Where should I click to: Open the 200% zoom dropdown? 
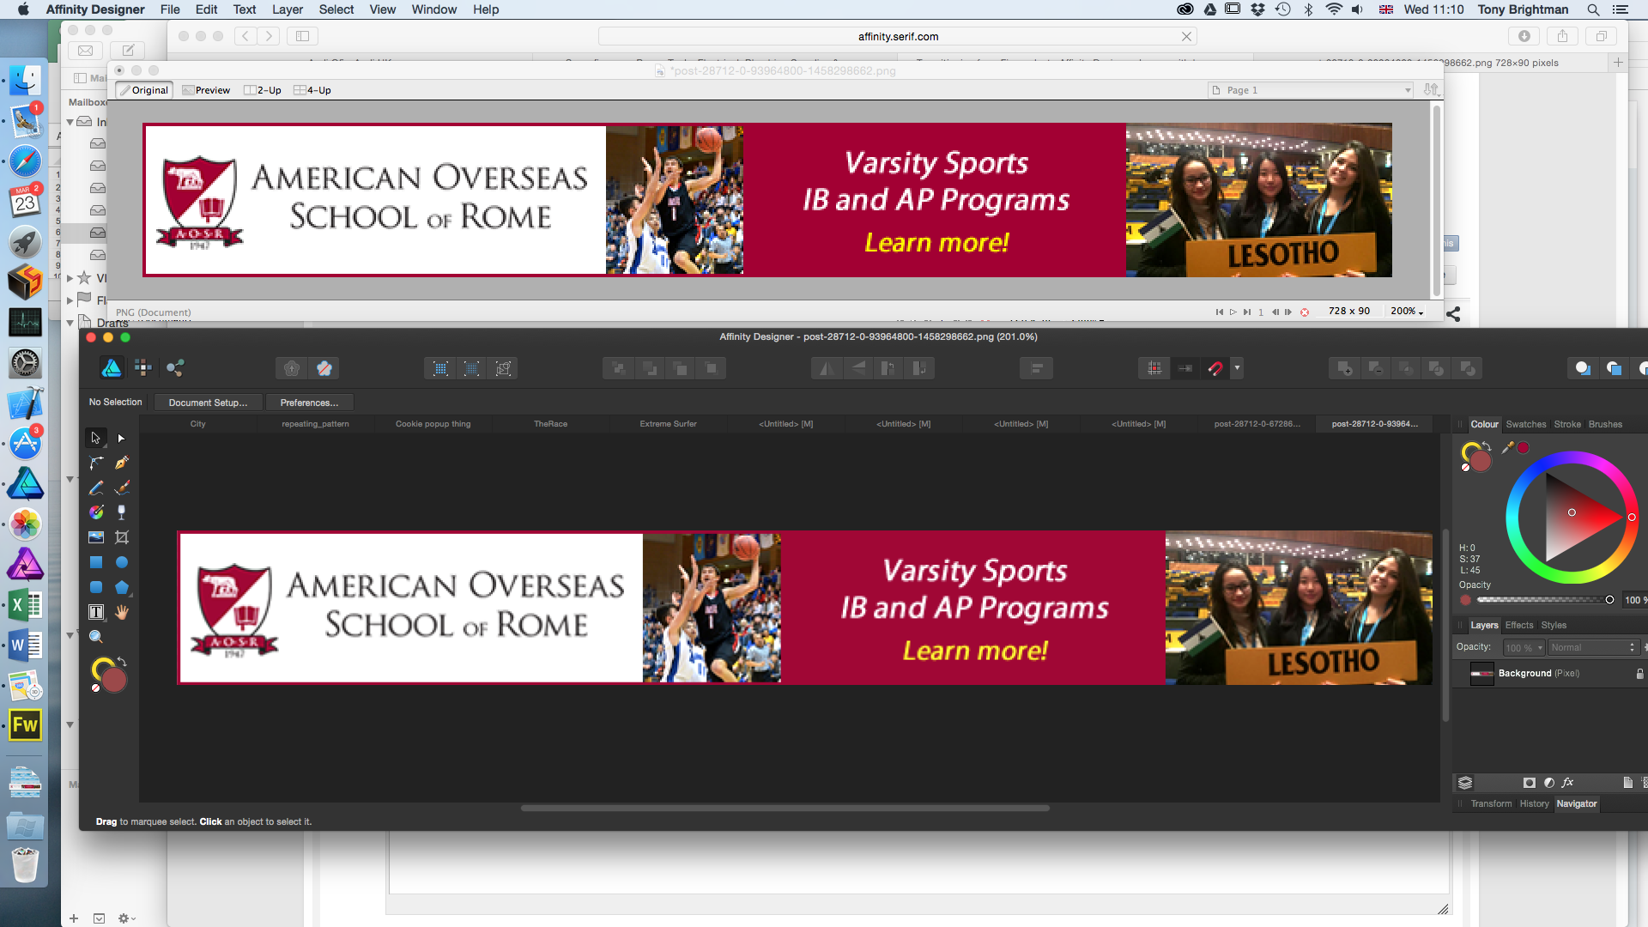click(x=1407, y=312)
